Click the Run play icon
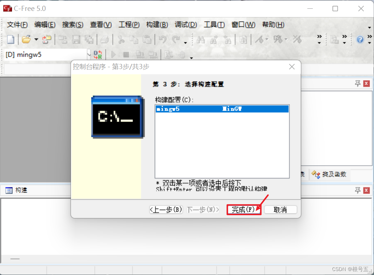Image resolution: width=374 pixels, height=275 pixels. (114, 55)
